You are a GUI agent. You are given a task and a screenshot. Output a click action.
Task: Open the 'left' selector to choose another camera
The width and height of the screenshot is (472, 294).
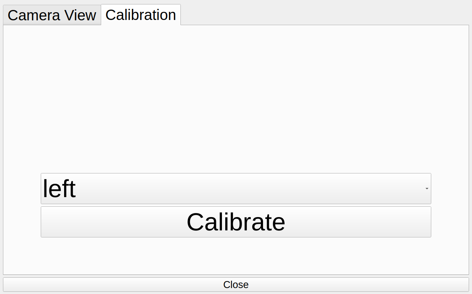pyautogui.click(x=236, y=188)
